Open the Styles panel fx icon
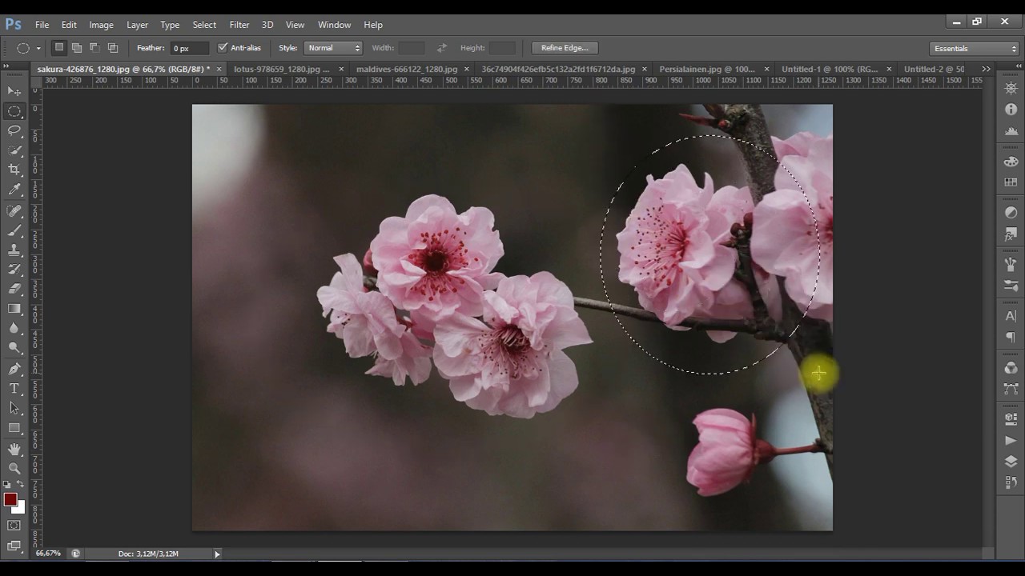 pos(1011,234)
